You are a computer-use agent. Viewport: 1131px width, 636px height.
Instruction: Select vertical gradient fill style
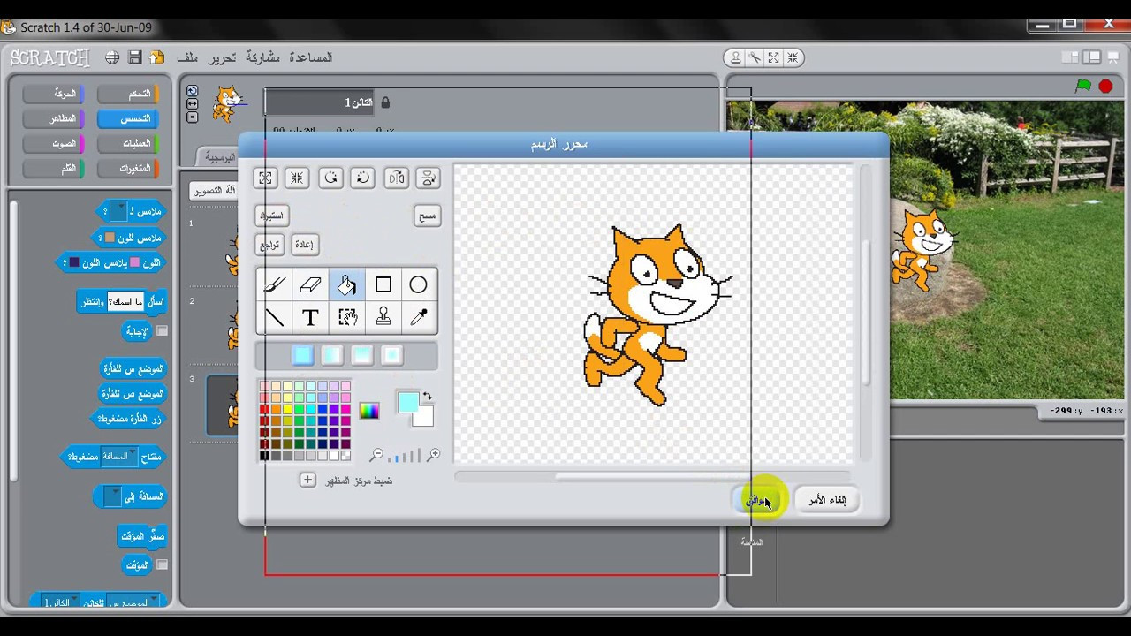[x=362, y=355]
